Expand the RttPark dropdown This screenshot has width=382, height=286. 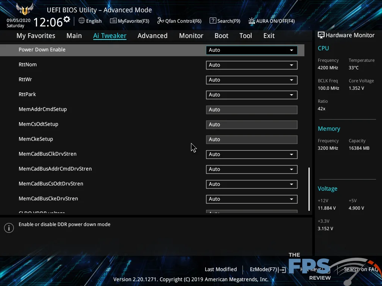[252, 95]
